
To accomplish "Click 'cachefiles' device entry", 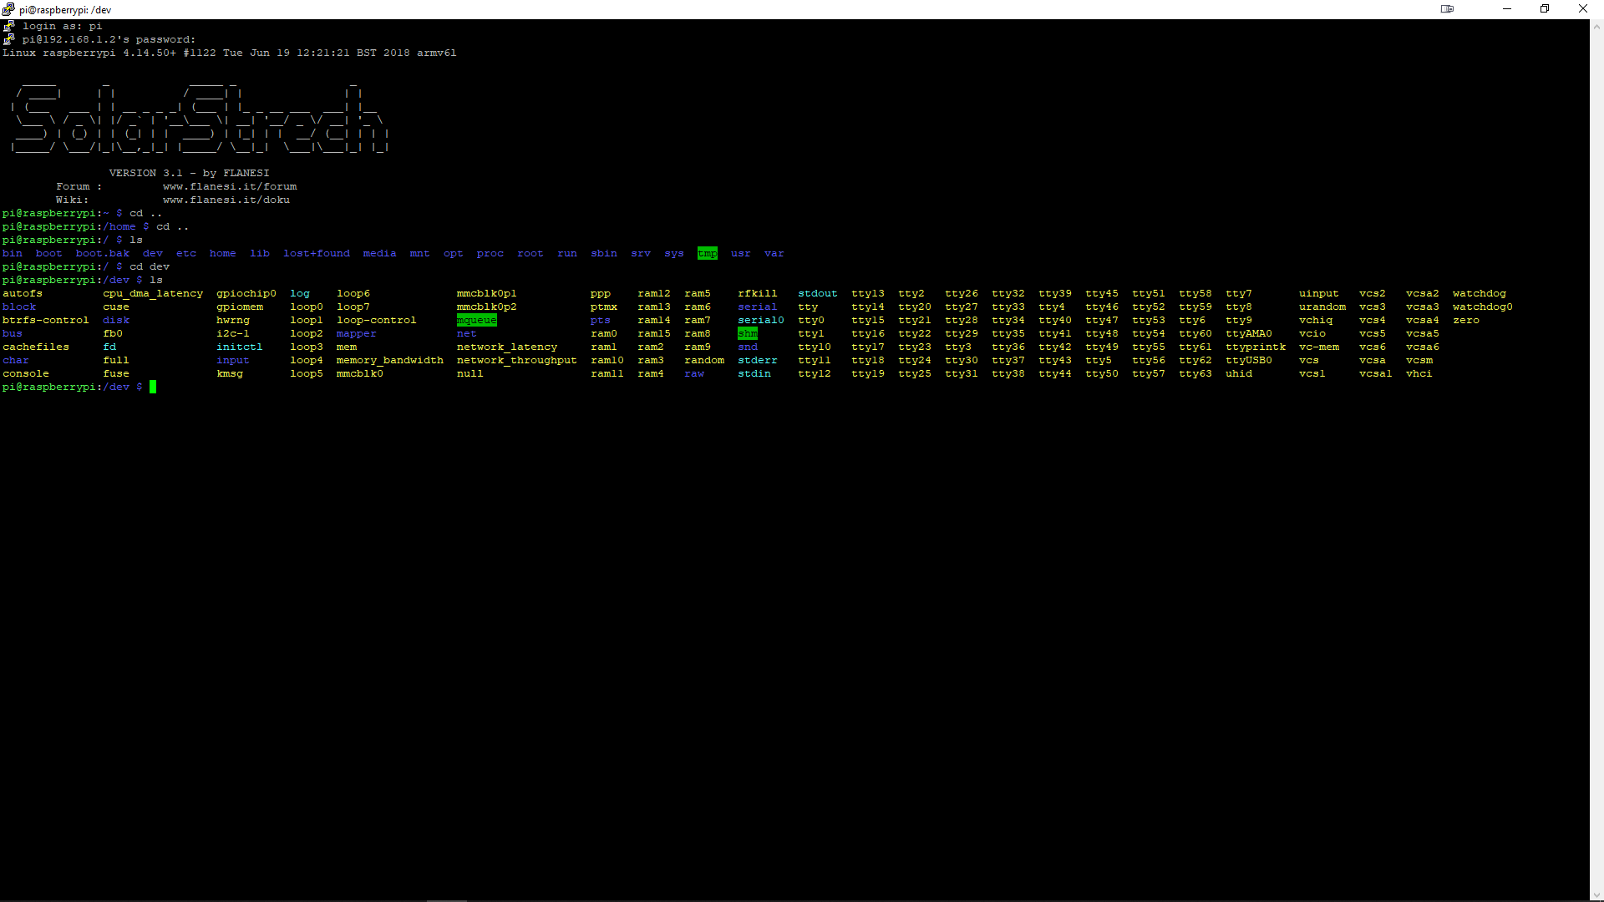I will pyautogui.click(x=36, y=347).
